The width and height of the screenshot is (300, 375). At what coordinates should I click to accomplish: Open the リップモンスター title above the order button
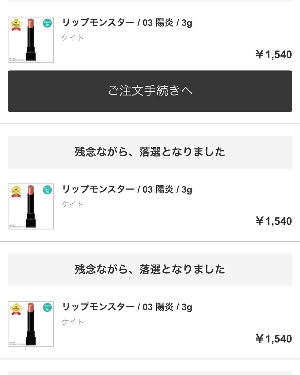[x=127, y=23]
